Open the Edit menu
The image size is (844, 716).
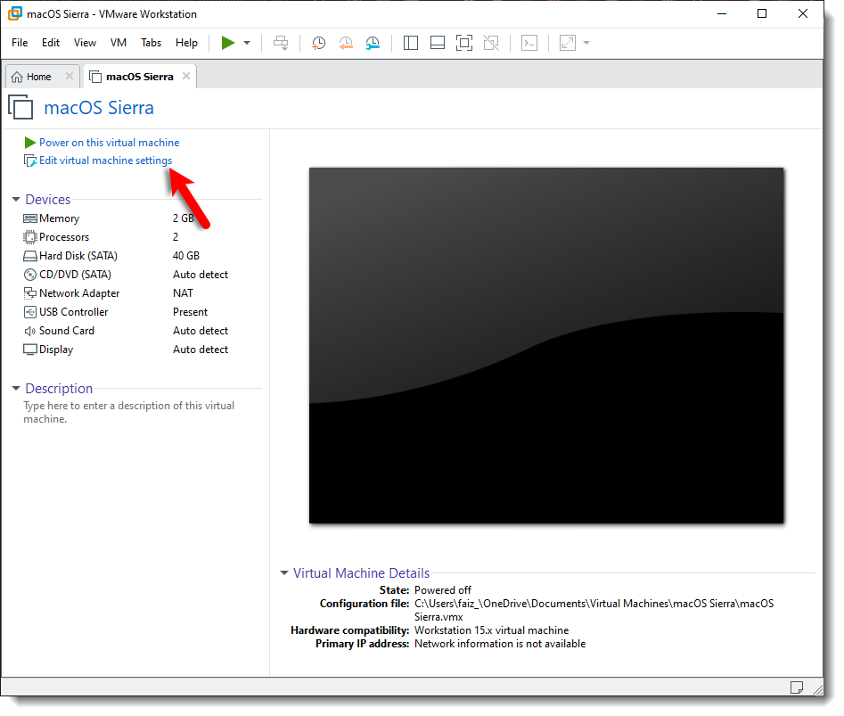51,43
